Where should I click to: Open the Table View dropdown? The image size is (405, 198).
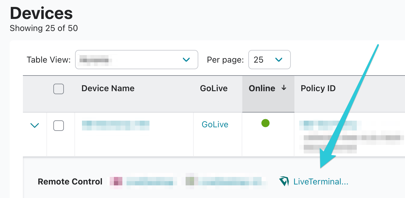click(137, 60)
